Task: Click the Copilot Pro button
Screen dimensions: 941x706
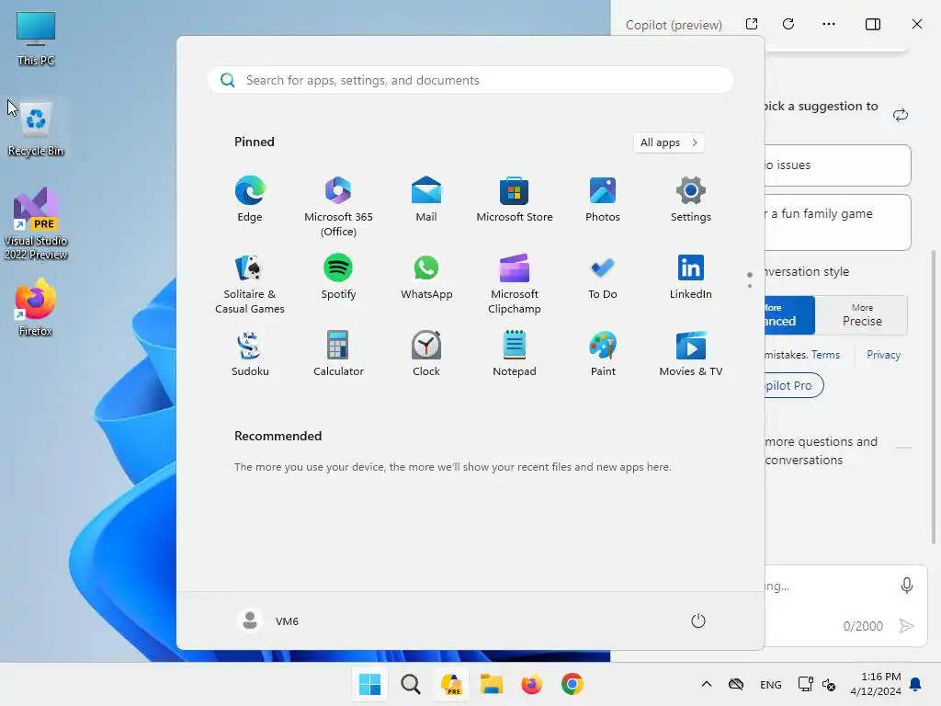Action: [x=794, y=385]
